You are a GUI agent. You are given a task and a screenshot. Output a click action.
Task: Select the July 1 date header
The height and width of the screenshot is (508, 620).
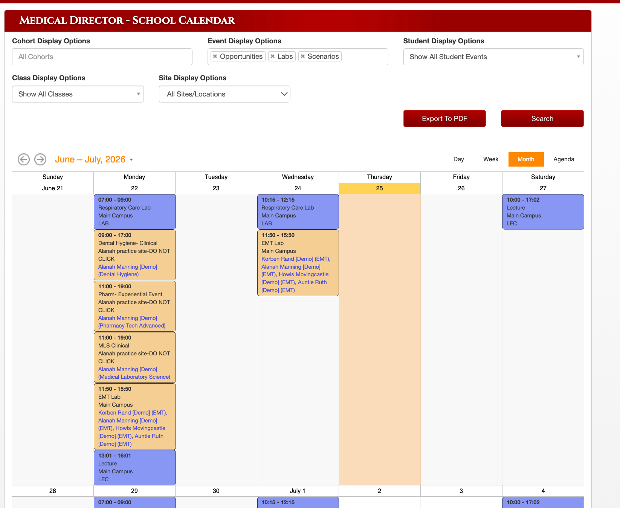coord(298,491)
